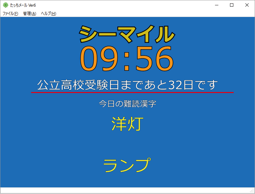Image resolution: width=255 pixels, height=194 pixels.
Task: Click the たっちメール Ver6 title bar text
Action: 23,5
